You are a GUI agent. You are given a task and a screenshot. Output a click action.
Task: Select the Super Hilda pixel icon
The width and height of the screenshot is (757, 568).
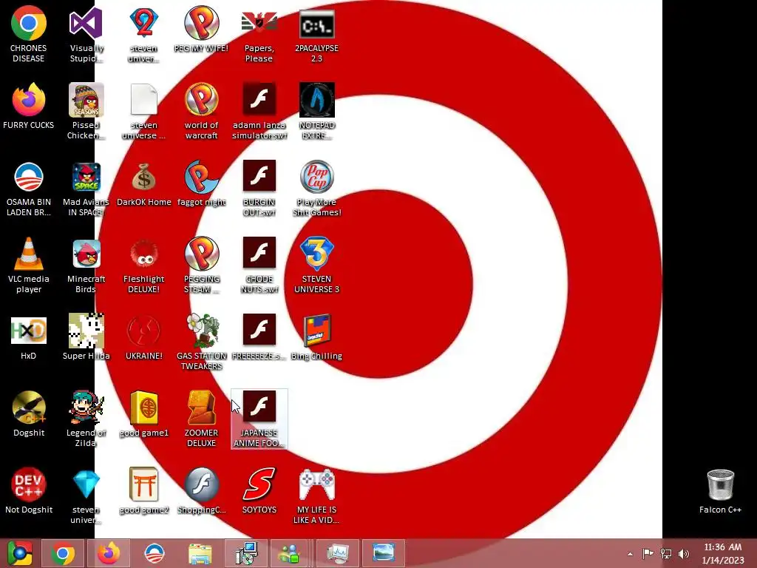click(86, 338)
